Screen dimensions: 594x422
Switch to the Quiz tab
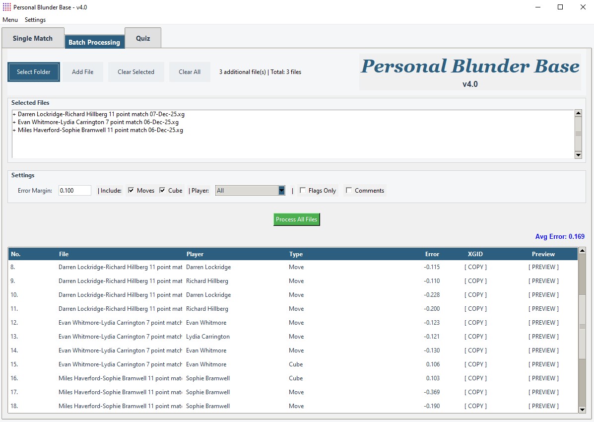143,38
